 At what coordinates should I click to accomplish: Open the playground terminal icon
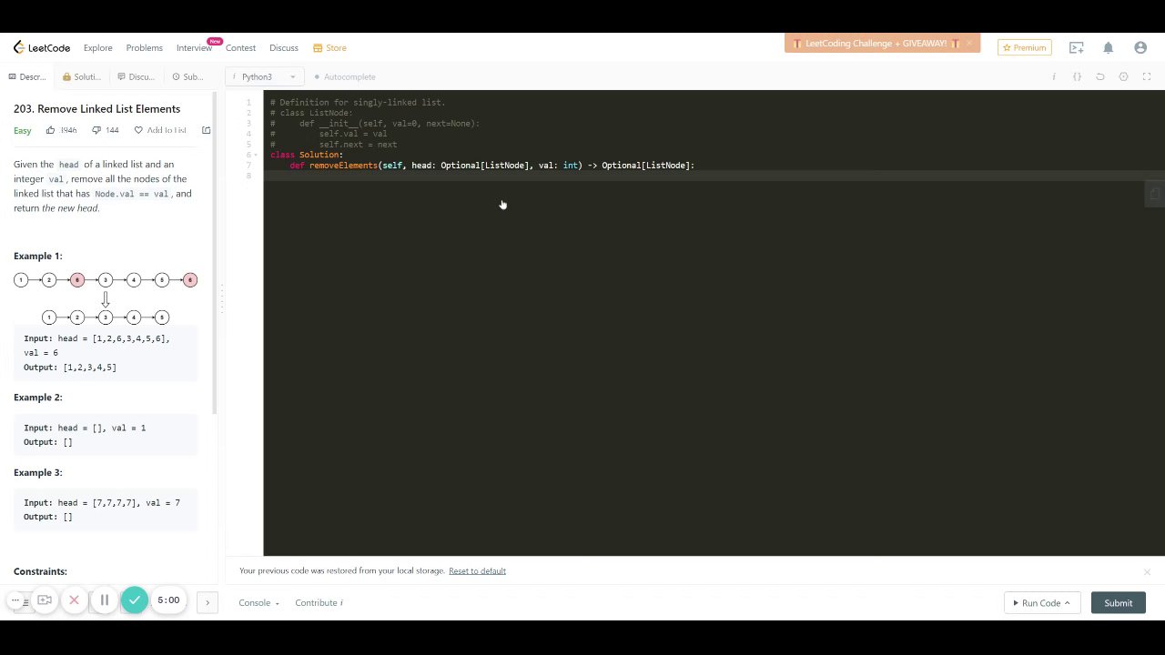point(1077,47)
